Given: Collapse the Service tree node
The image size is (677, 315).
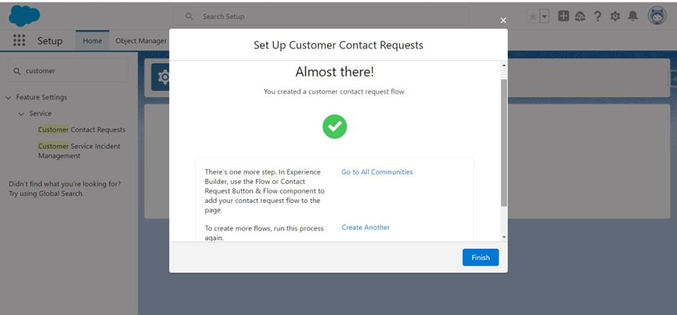Looking at the screenshot, I should point(21,114).
